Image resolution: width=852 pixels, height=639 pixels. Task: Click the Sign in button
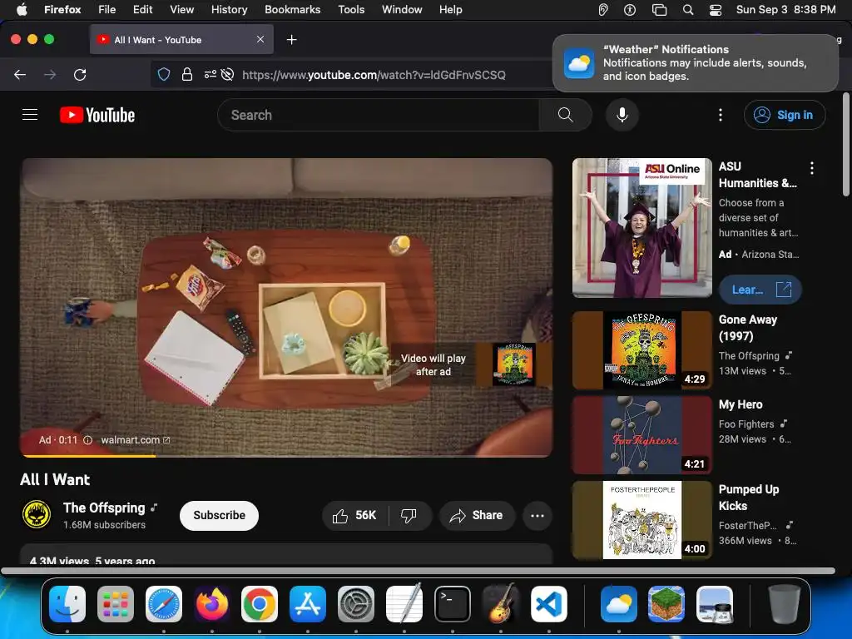[785, 115]
